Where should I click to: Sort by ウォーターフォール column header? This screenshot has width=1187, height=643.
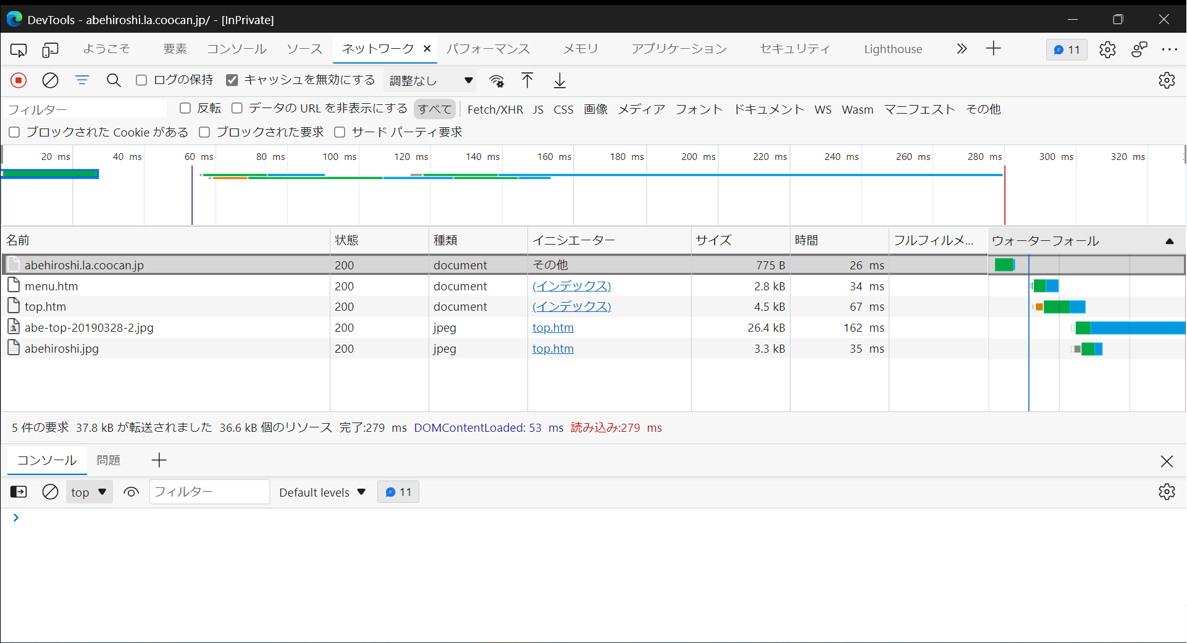pyautogui.click(x=1086, y=240)
